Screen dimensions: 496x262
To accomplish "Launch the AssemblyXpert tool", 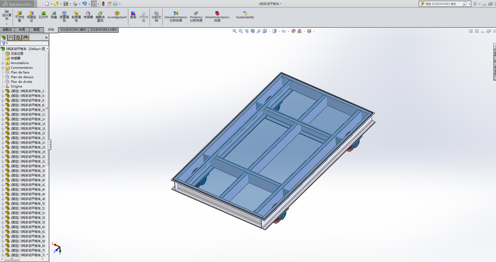I will point(117,15).
